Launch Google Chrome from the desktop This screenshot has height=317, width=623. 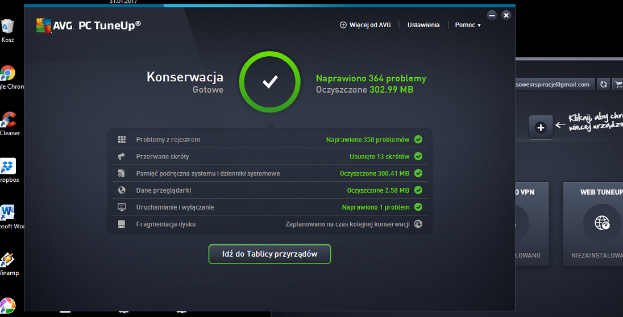tap(7, 73)
